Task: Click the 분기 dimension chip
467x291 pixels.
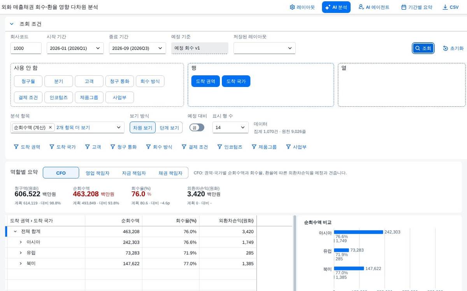Action: [x=59, y=81]
